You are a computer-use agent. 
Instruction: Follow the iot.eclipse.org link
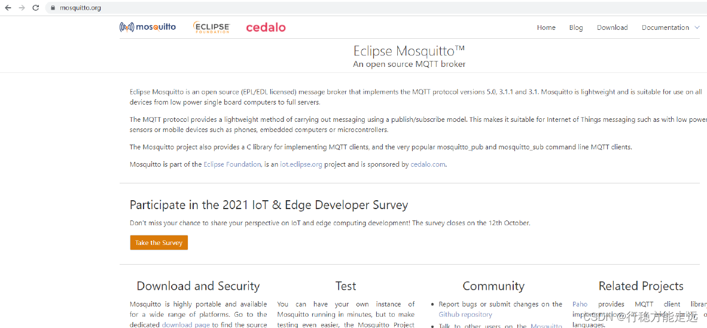coord(301,164)
